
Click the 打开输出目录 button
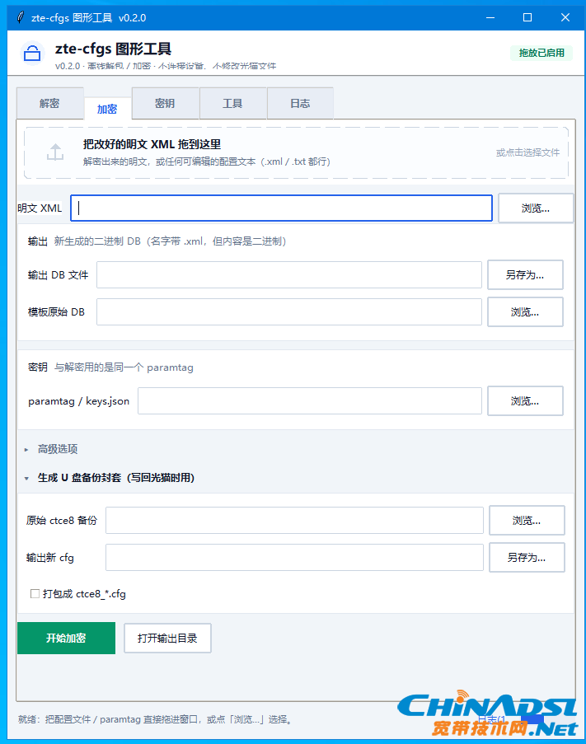(167, 639)
